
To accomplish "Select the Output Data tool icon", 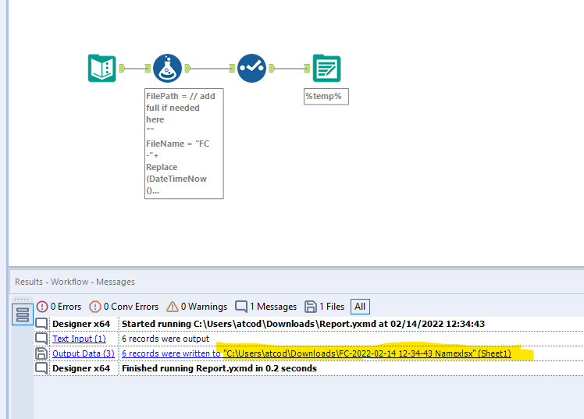I will (x=326, y=68).
